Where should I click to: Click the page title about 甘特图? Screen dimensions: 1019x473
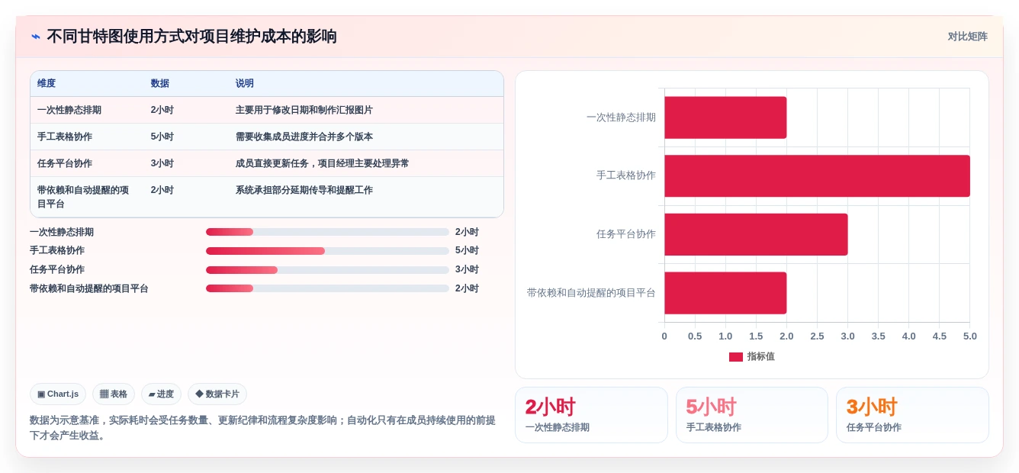191,37
